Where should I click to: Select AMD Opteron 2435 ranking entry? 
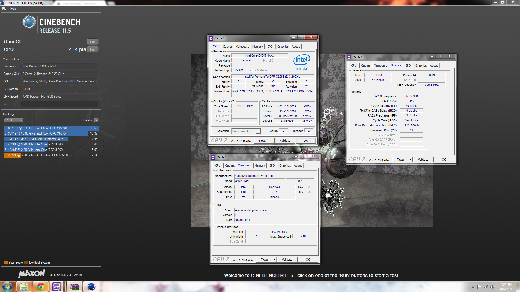coord(51,139)
